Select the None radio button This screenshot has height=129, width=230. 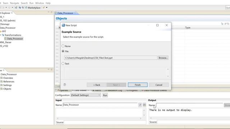click(x=63, y=46)
